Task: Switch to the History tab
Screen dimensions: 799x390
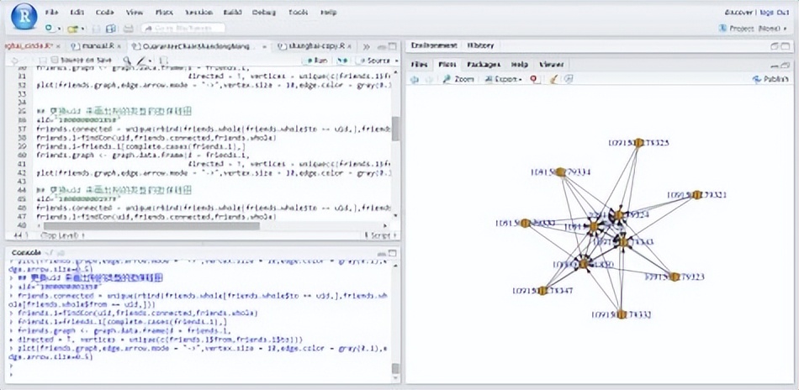Action: click(x=480, y=45)
